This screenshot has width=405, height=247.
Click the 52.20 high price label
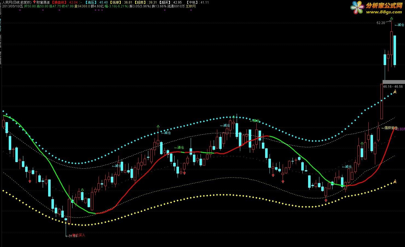click(x=381, y=23)
